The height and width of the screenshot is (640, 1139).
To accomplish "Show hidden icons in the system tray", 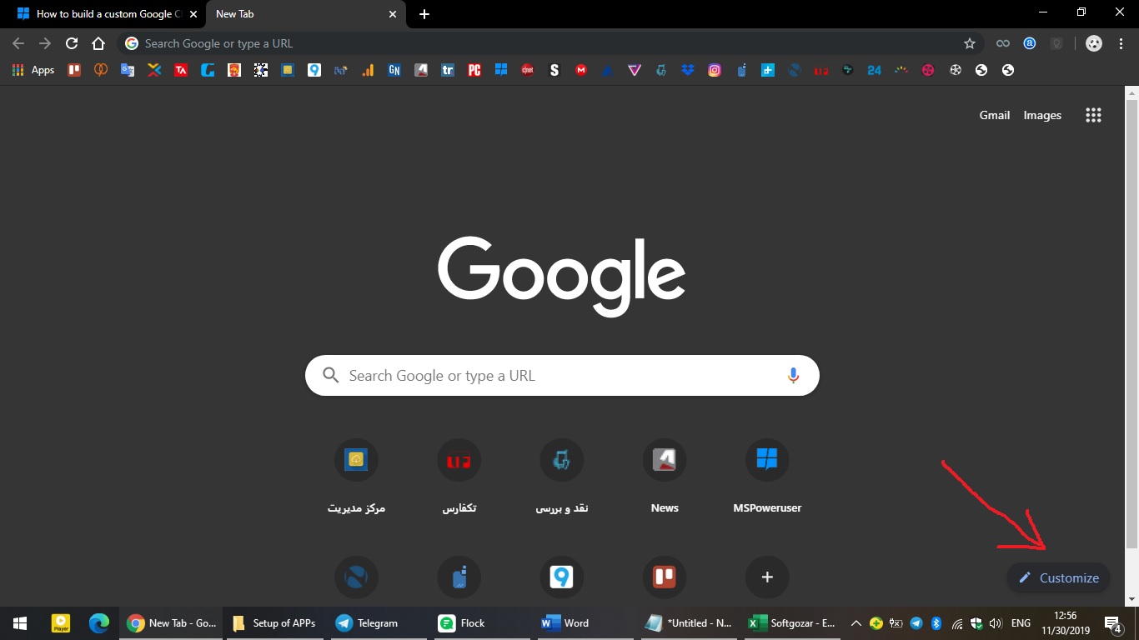I will (856, 623).
